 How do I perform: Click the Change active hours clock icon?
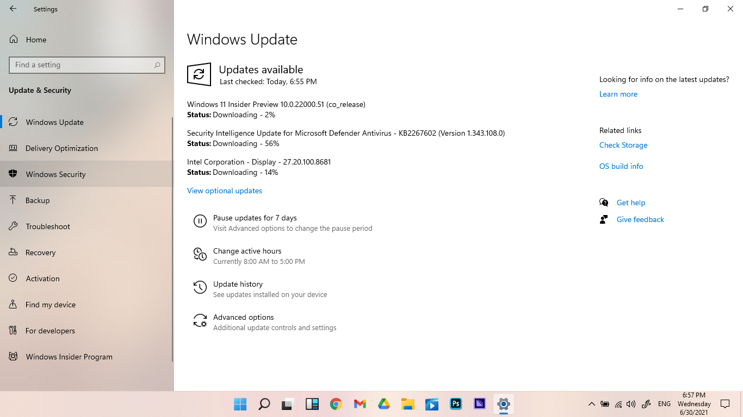200,254
